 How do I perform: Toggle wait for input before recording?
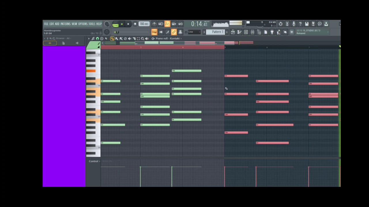pos(161,24)
